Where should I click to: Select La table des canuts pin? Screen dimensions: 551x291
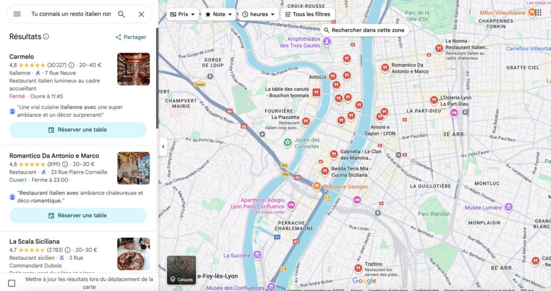click(316, 93)
